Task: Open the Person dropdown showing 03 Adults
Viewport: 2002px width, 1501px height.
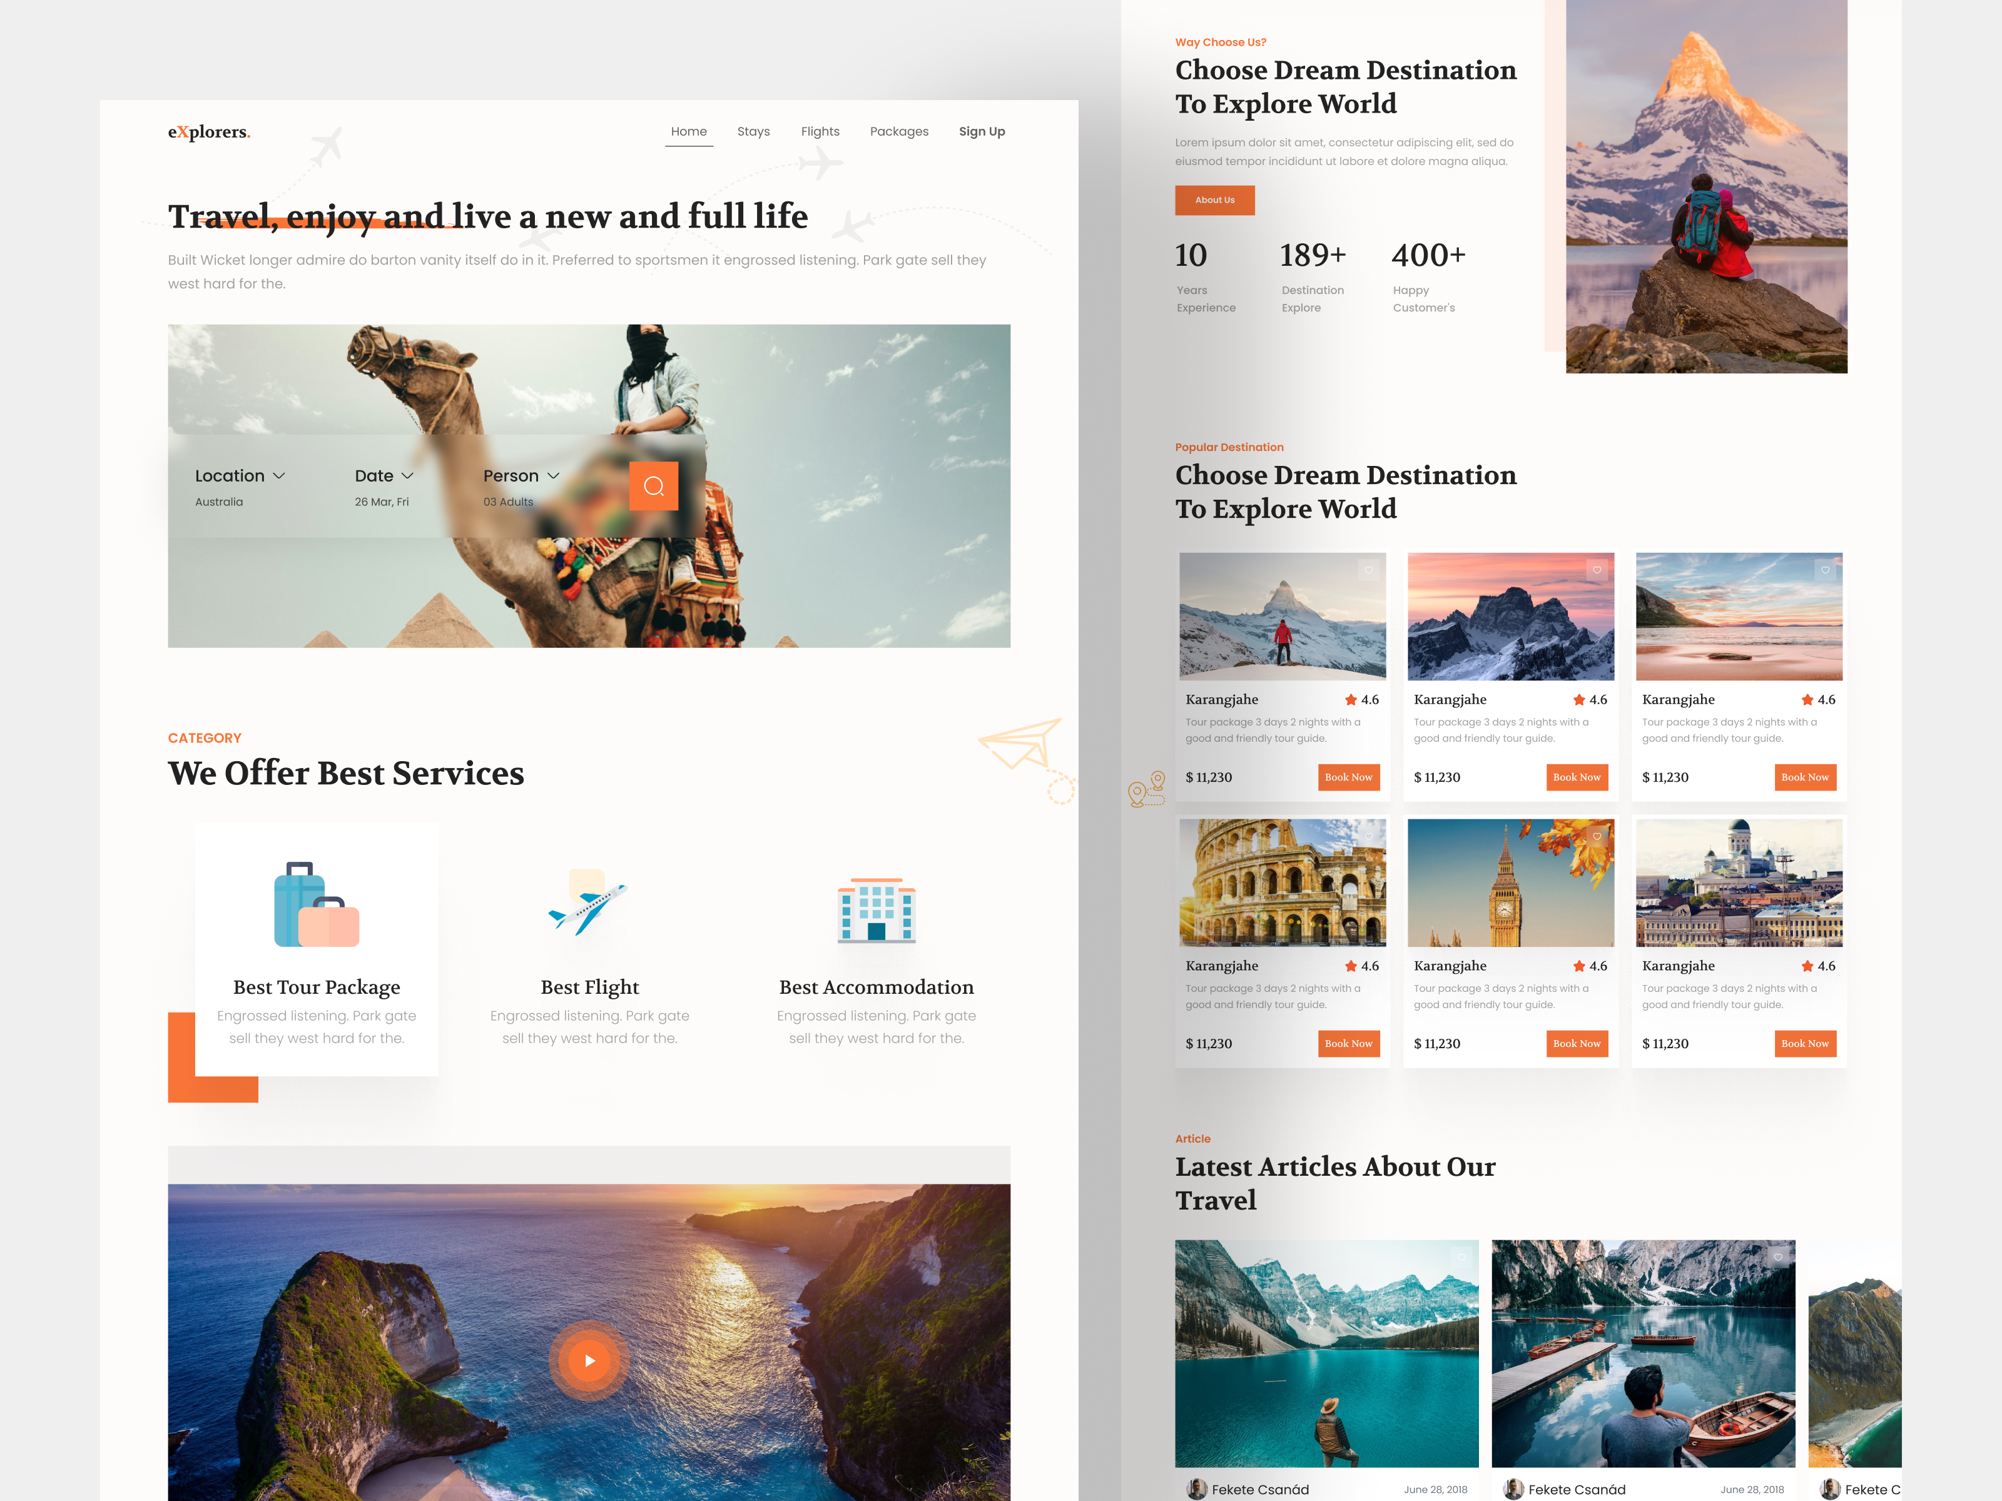Action: coord(521,475)
